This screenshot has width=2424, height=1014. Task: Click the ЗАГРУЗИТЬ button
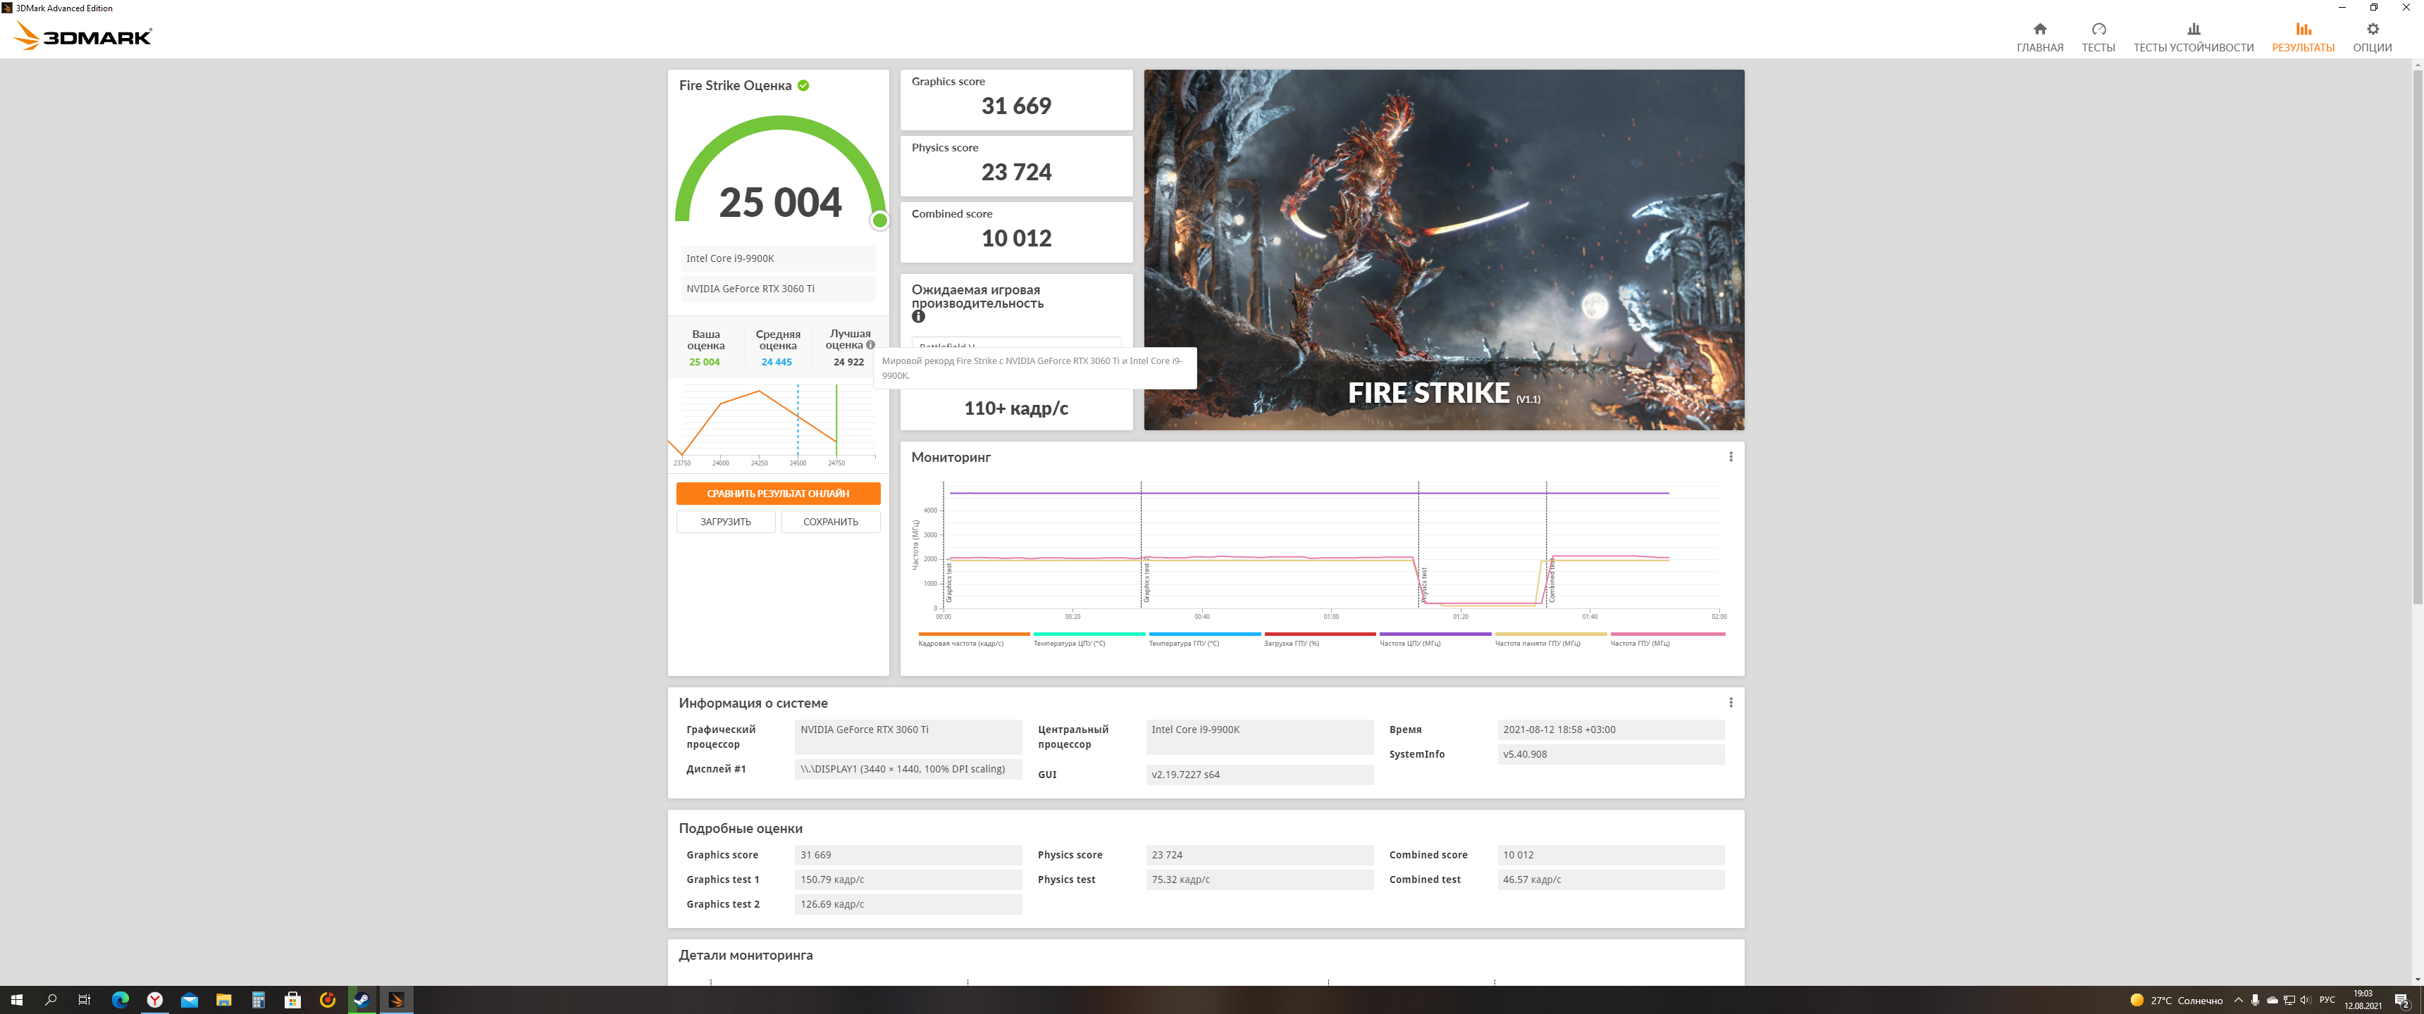726,522
